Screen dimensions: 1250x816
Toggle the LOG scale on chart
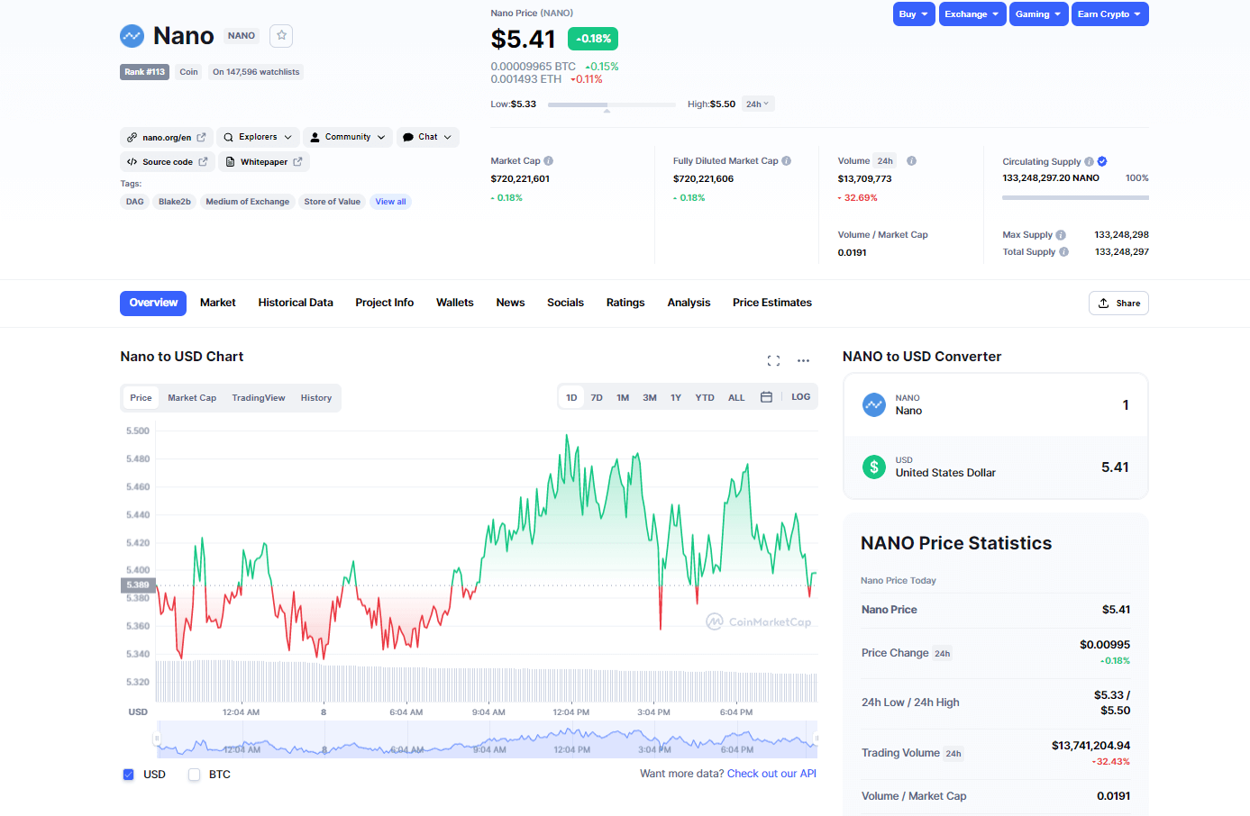pos(800,397)
